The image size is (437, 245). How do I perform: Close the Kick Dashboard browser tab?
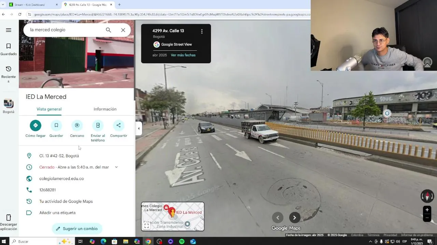coord(57,5)
